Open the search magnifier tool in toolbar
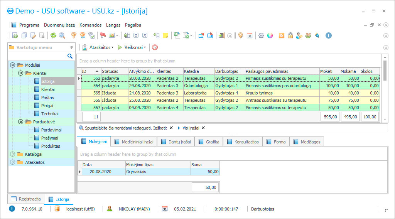 coord(62,35)
